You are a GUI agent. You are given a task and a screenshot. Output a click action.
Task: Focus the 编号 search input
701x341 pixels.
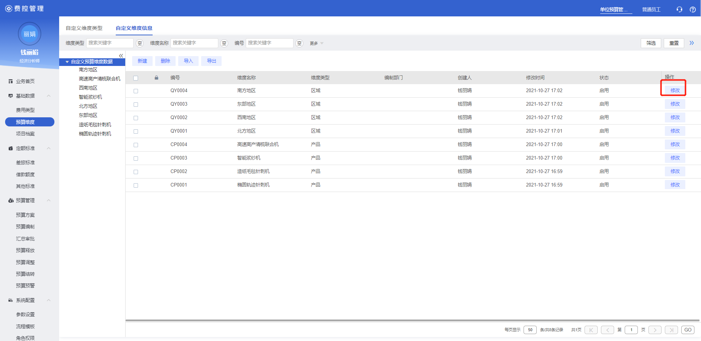coord(269,43)
